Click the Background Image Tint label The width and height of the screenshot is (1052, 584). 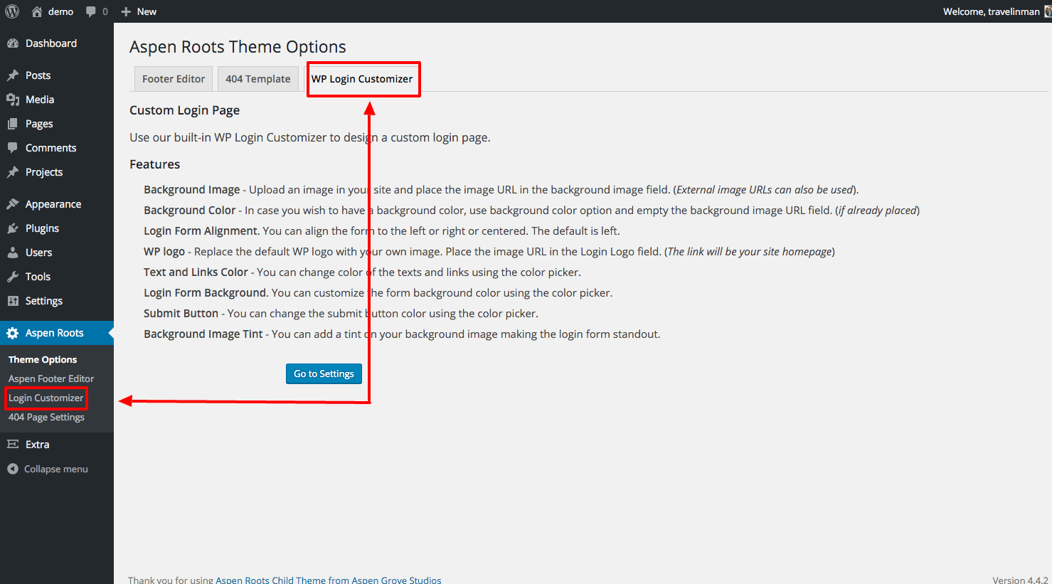[203, 334]
